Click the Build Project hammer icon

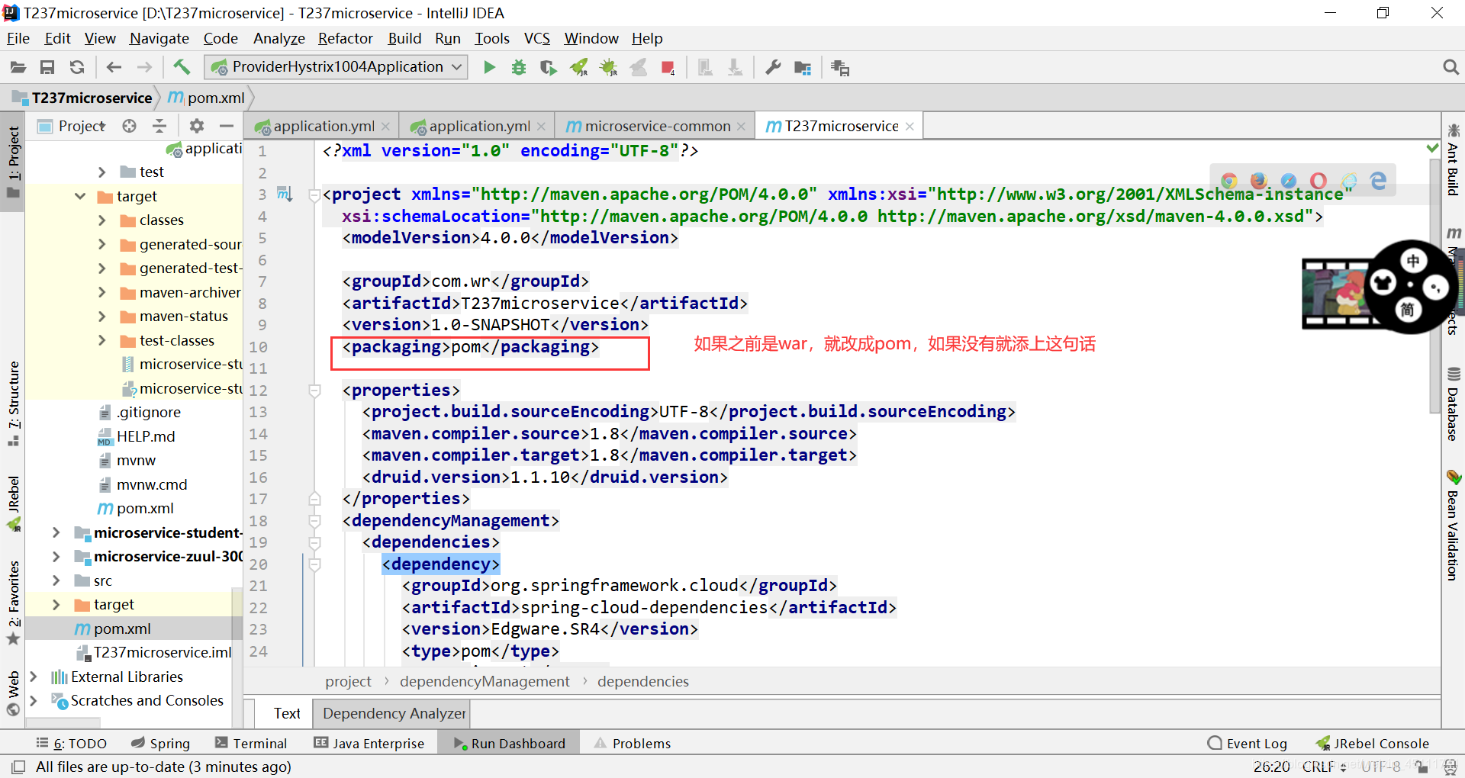[182, 67]
